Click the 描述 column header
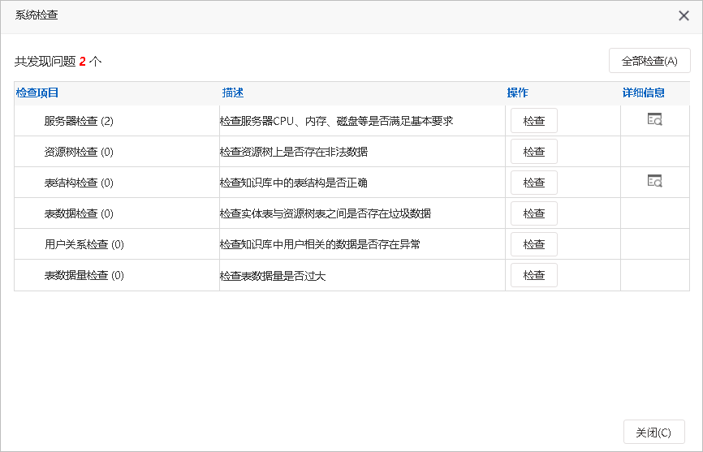Viewport: 703px width, 452px height. pos(233,93)
